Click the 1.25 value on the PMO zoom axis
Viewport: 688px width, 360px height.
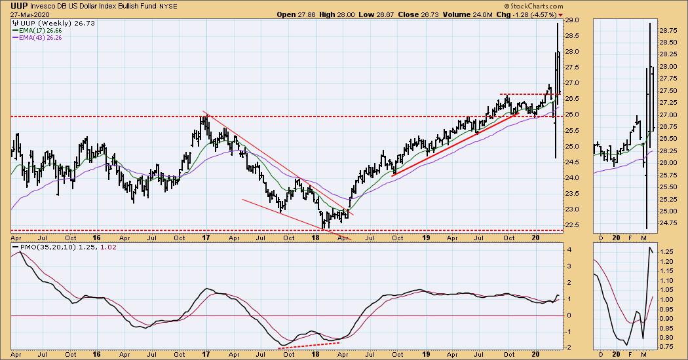(668, 252)
